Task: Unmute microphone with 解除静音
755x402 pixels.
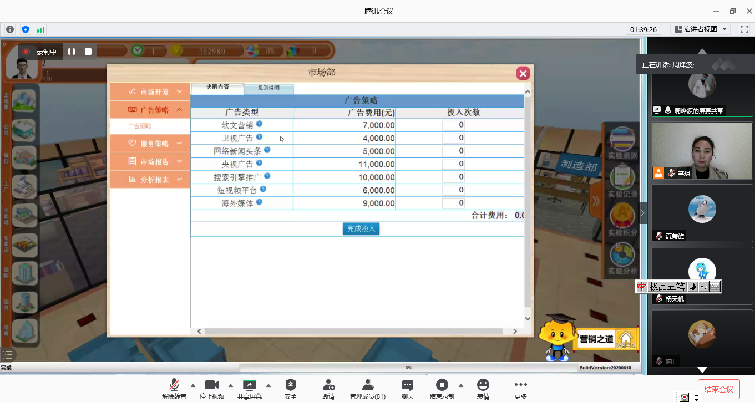Action: 174,389
